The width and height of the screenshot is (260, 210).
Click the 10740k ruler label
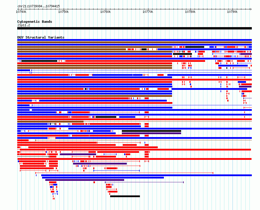coord(21,12)
